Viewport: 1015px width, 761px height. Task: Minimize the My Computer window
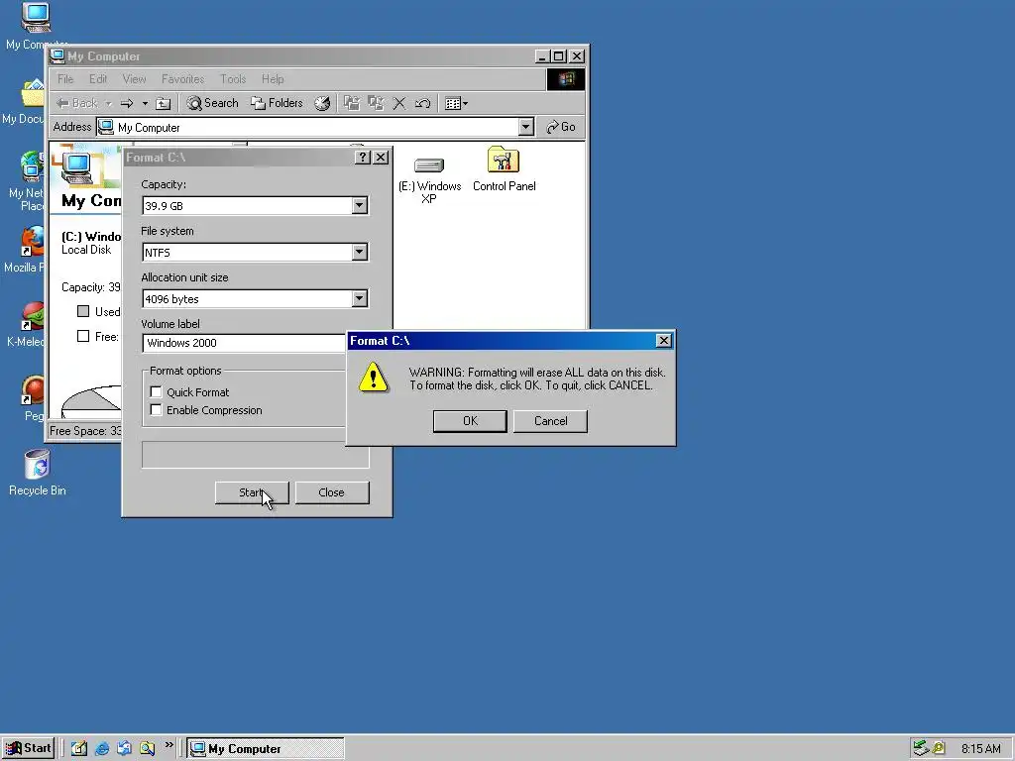tap(542, 56)
